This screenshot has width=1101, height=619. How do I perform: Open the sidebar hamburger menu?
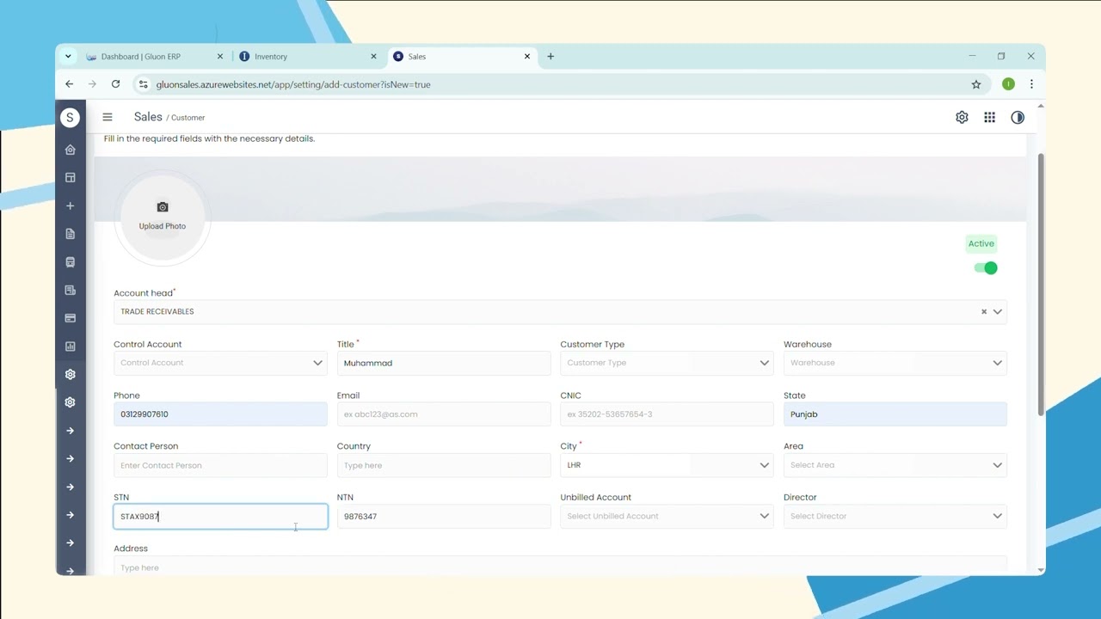108,117
